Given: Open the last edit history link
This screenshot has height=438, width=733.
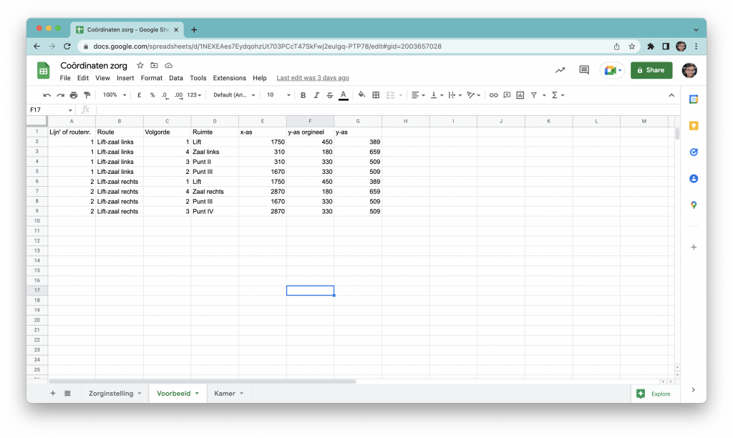Looking at the screenshot, I should pos(313,78).
